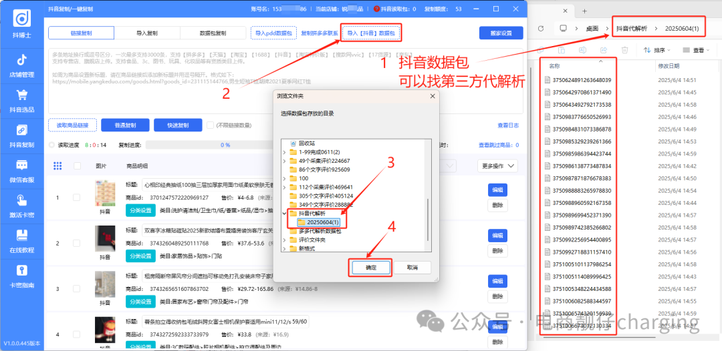Screen dimensions: 722x351
Task: Collapse the 抖音代解析 folder node
Action: [x=284, y=214]
